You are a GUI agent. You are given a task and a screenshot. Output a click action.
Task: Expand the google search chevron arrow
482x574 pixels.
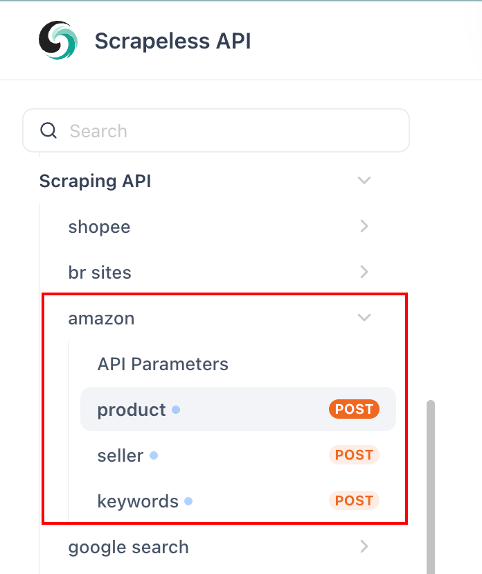[364, 547]
